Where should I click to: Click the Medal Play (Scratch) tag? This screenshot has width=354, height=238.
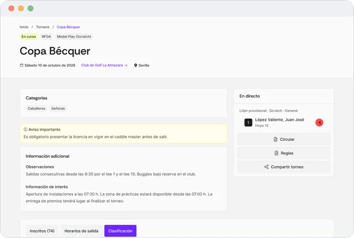click(x=74, y=36)
